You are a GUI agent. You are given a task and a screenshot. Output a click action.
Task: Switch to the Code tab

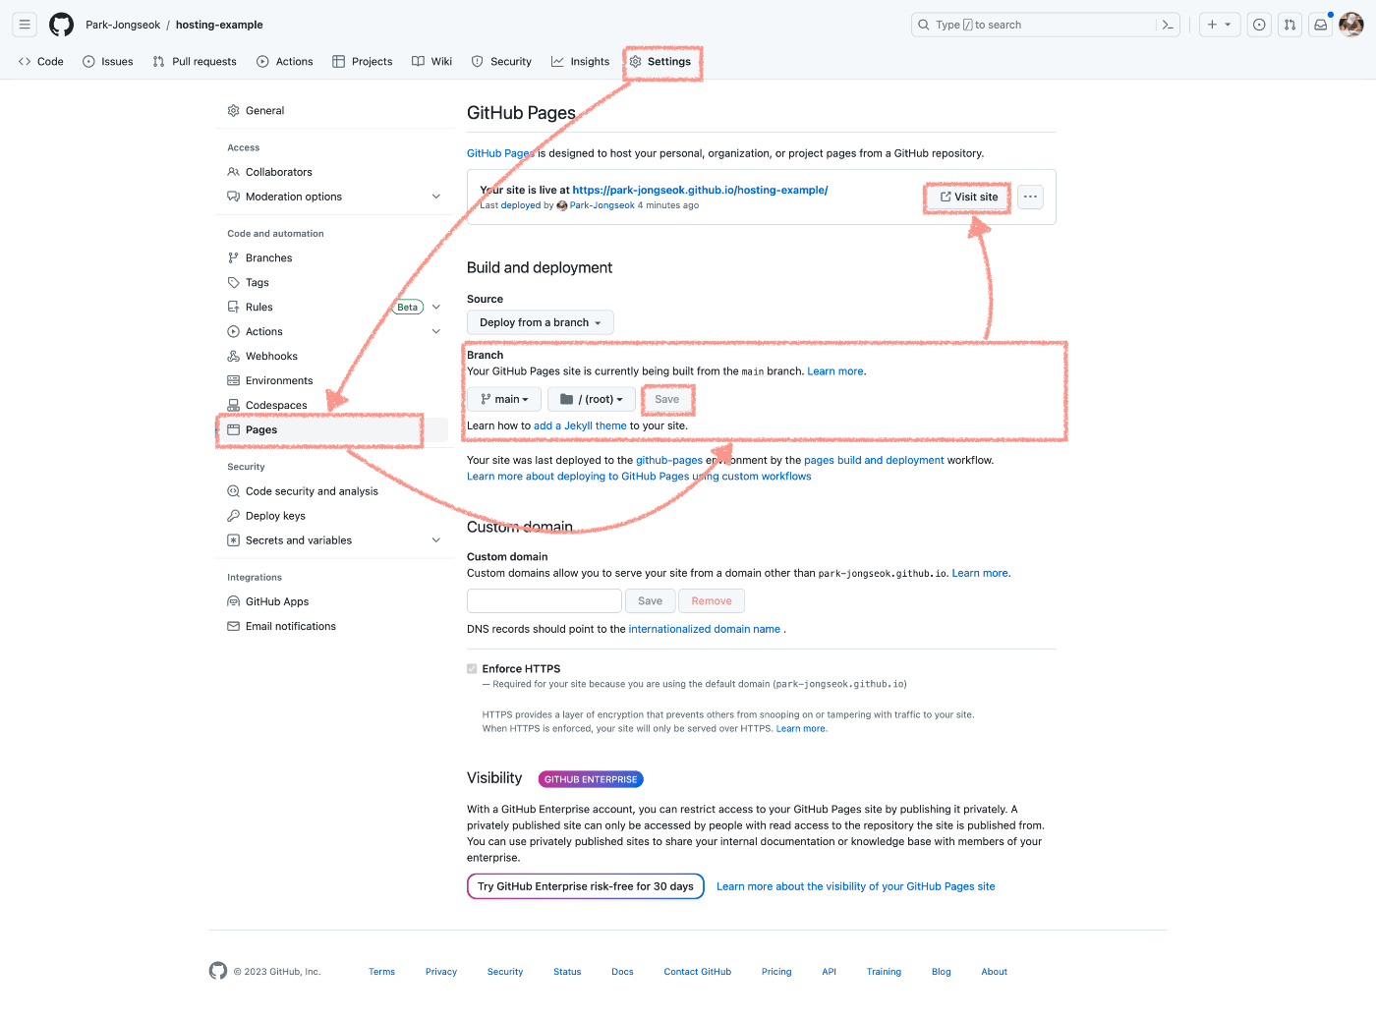[x=41, y=61]
